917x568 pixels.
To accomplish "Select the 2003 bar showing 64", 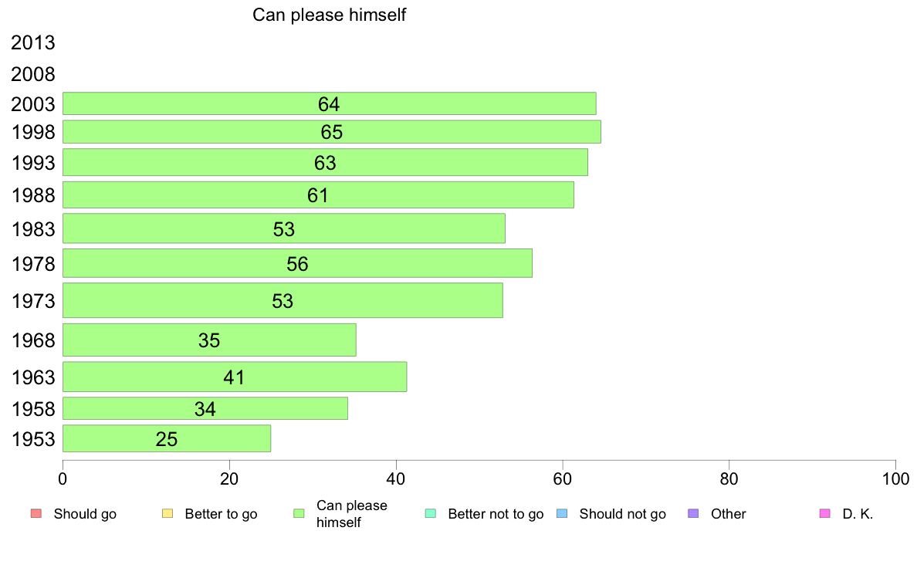I will pyautogui.click(x=330, y=103).
